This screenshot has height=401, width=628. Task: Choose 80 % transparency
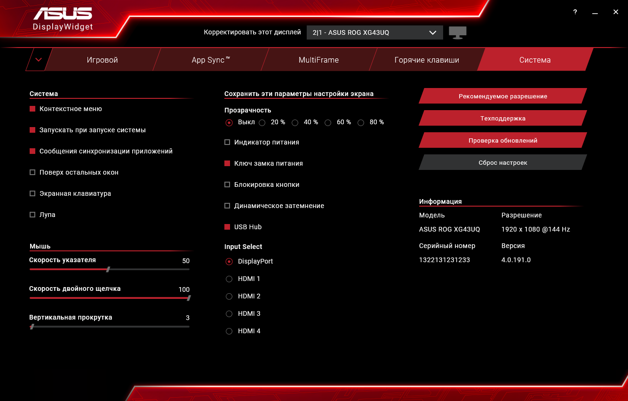(361, 122)
